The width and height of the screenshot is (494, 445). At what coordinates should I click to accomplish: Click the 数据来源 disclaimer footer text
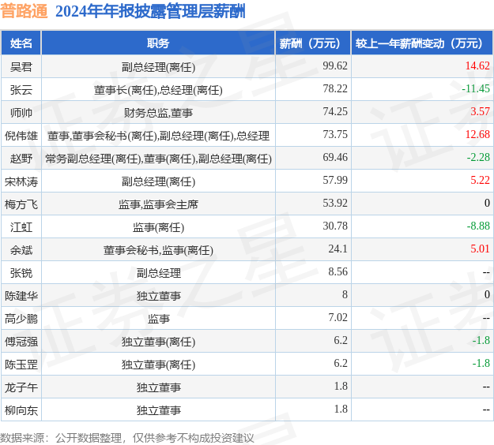point(127,438)
